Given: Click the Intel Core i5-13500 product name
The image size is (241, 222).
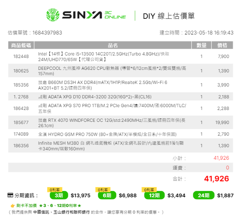Looking at the screenshot, I should (x=103, y=56).
